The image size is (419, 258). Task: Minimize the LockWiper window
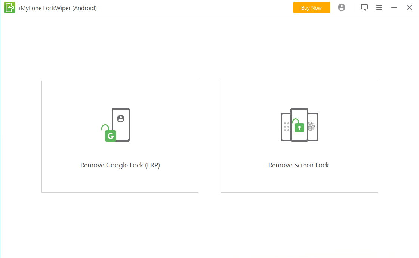394,7
